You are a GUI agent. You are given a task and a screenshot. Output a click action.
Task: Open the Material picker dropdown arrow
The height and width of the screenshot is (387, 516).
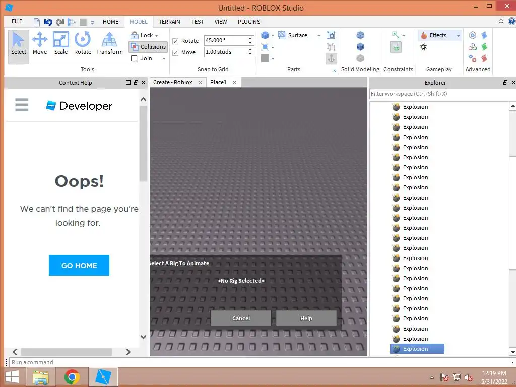(x=273, y=47)
